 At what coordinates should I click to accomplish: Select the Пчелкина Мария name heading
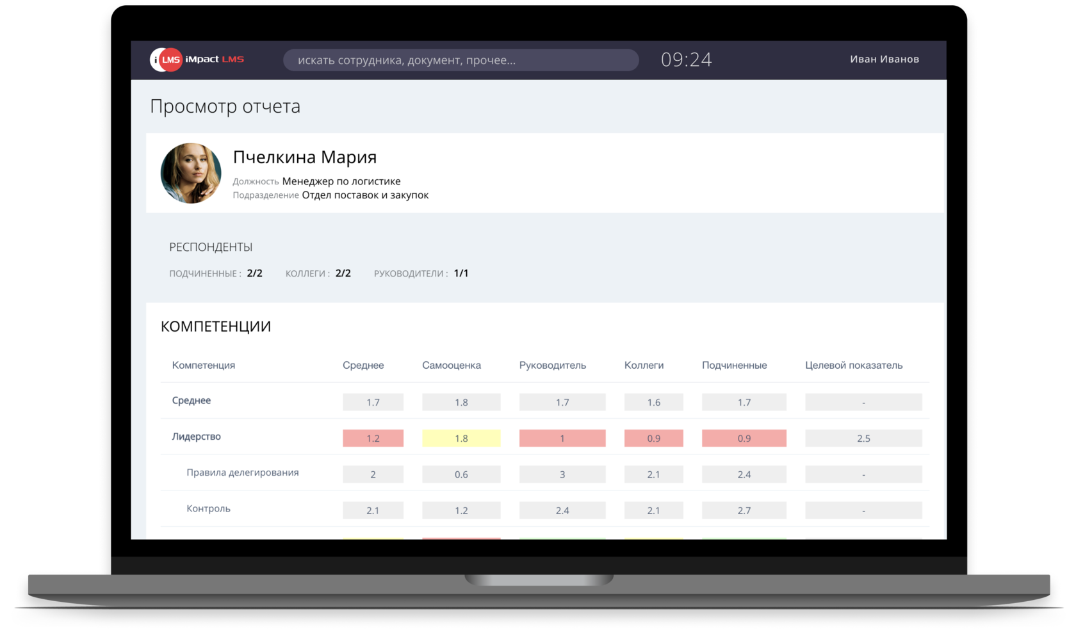click(x=304, y=157)
